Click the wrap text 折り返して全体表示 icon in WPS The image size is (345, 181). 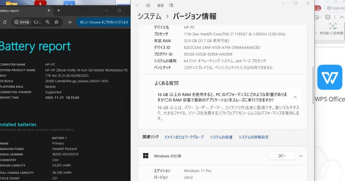pyautogui.click(x=333, y=26)
